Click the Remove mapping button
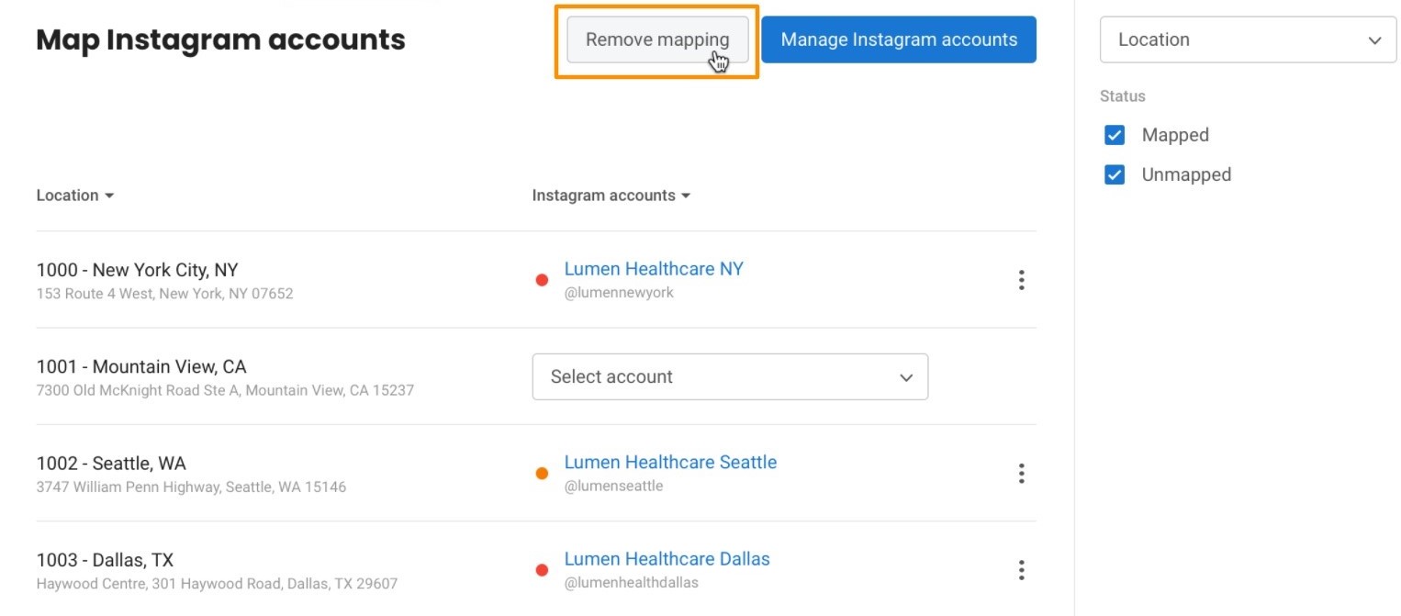Viewport: 1401px width, 616px height. pyautogui.click(x=657, y=39)
